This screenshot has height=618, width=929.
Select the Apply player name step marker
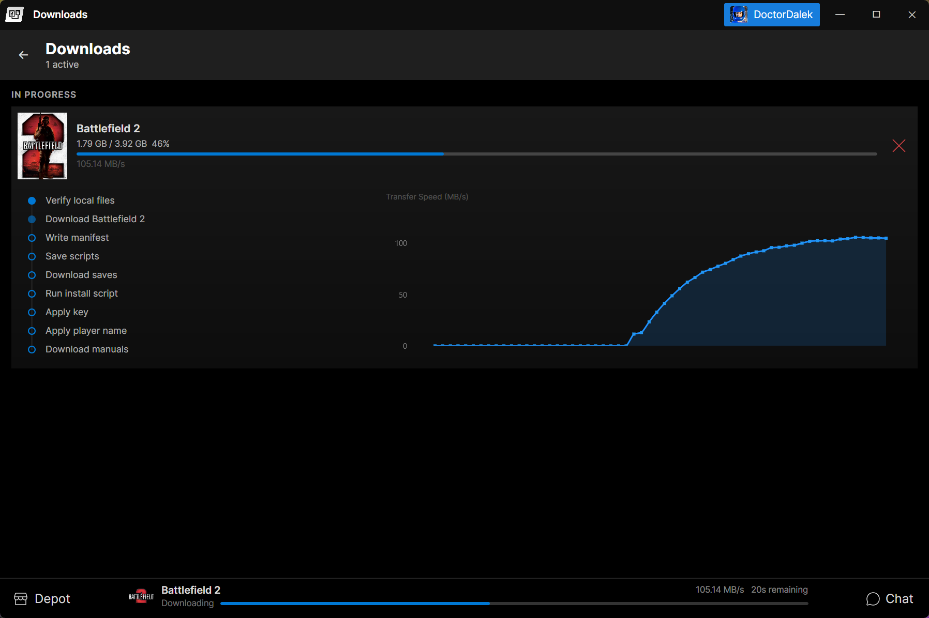32,331
